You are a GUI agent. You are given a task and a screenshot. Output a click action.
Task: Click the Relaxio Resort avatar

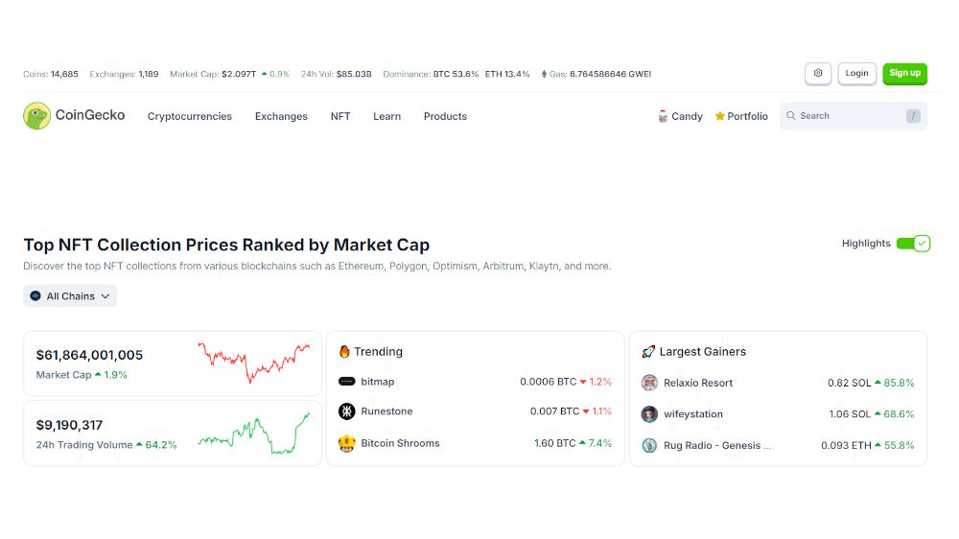649,383
